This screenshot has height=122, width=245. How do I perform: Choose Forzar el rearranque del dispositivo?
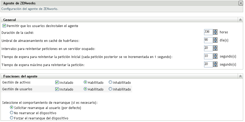(11, 118)
